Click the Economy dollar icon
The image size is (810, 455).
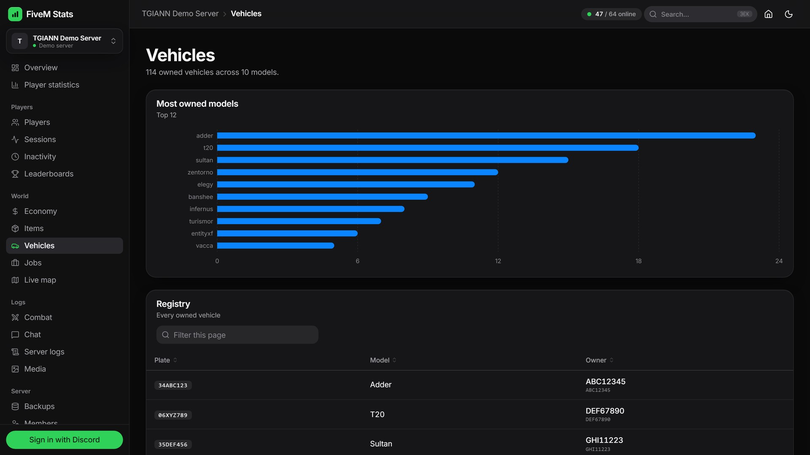(x=15, y=211)
